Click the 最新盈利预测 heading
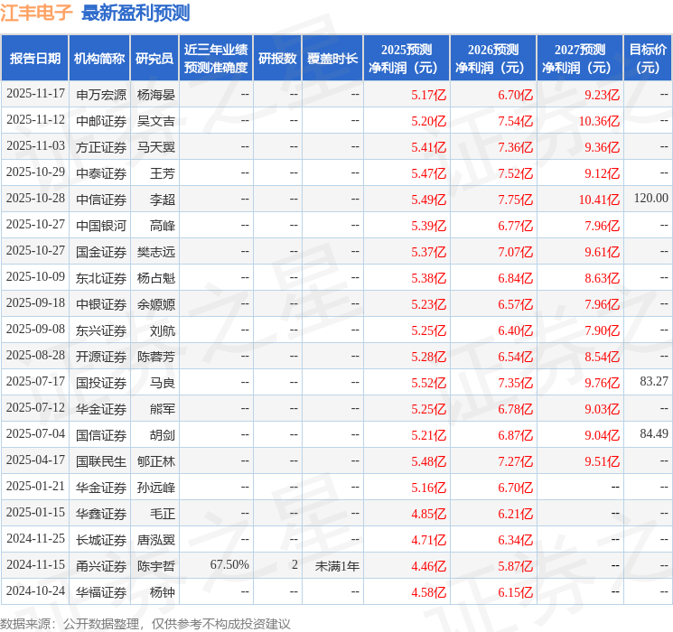Screen dimensions: 673x632 tap(136, 13)
